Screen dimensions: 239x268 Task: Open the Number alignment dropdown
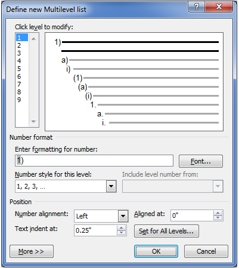click(x=123, y=216)
